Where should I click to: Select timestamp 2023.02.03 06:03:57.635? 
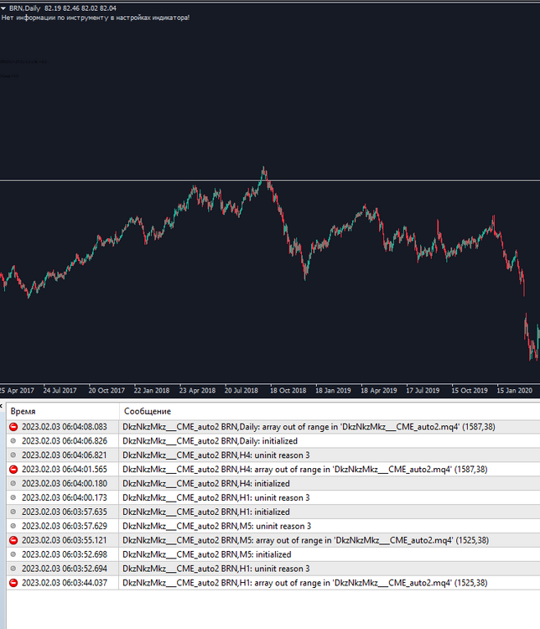pyautogui.click(x=65, y=512)
